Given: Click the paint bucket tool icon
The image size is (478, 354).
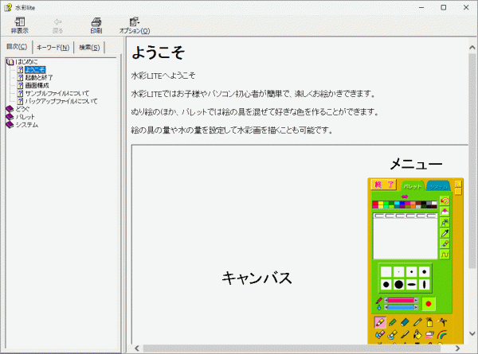Looking at the screenshot, I should (x=417, y=335).
